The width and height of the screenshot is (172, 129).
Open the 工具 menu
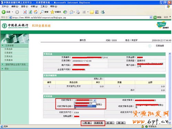tap(44, 7)
